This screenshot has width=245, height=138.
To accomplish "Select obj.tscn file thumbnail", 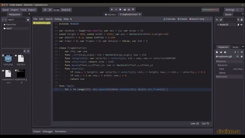I will click(x=21, y=59).
